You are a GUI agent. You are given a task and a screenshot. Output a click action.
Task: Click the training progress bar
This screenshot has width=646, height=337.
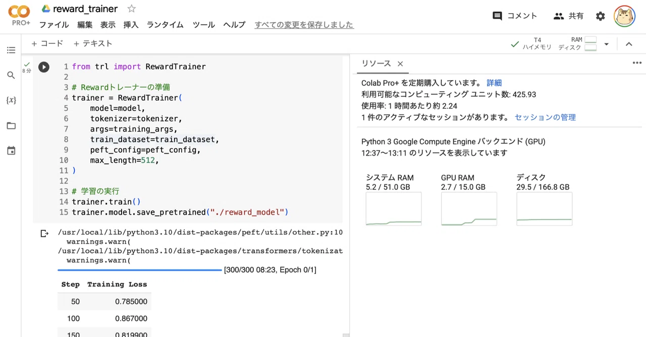click(x=140, y=271)
